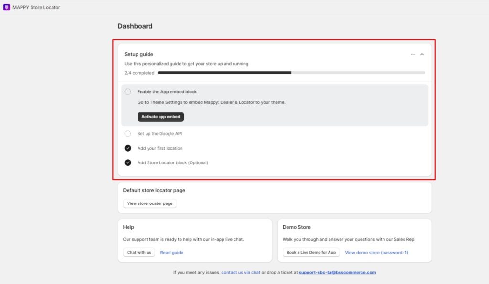The width and height of the screenshot is (489, 284).
Task: Expand Add Store Locator block (Optional) step
Action: point(173,162)
